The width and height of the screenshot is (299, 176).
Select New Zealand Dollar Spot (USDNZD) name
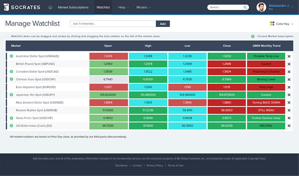(40, 103)
